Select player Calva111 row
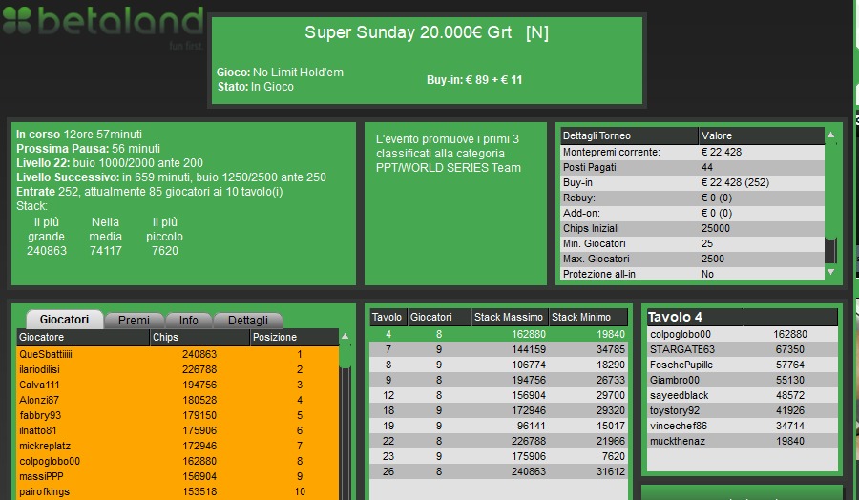 tap(178, 385)
